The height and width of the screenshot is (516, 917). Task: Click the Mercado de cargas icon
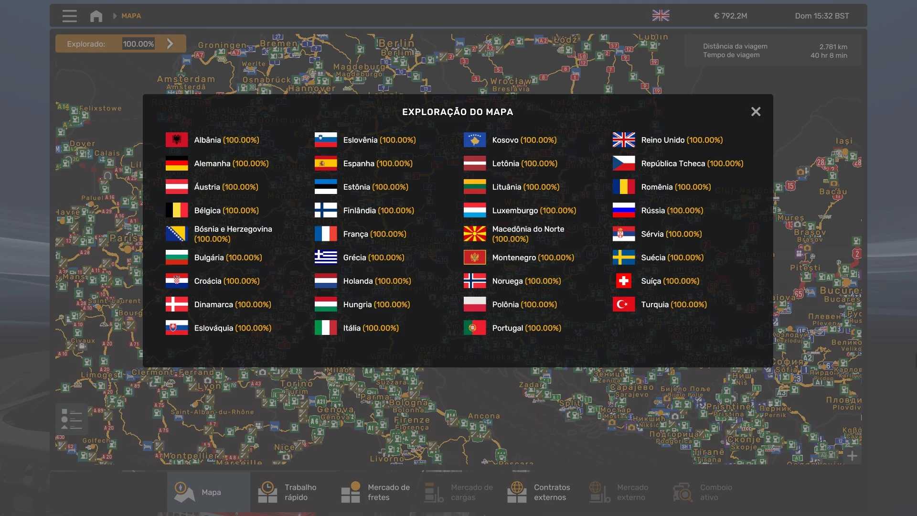(434, 492)
